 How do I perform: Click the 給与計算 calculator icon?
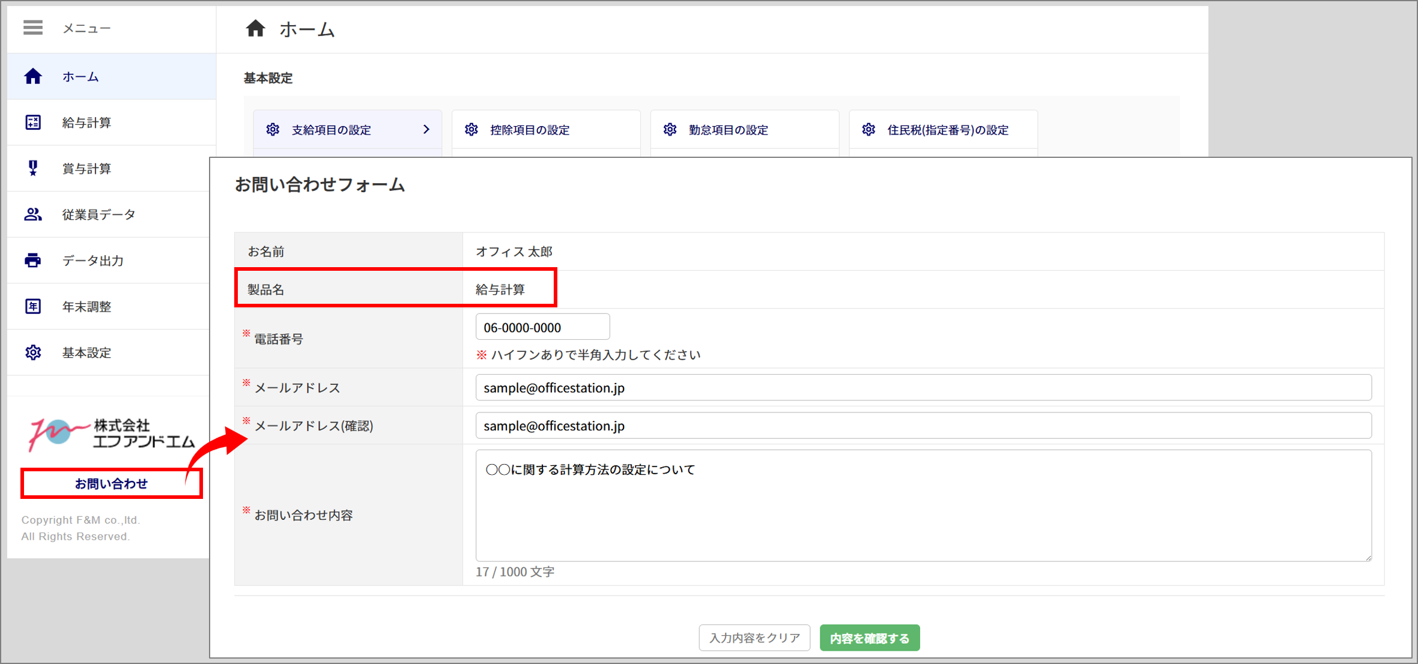tap(33, 122)
